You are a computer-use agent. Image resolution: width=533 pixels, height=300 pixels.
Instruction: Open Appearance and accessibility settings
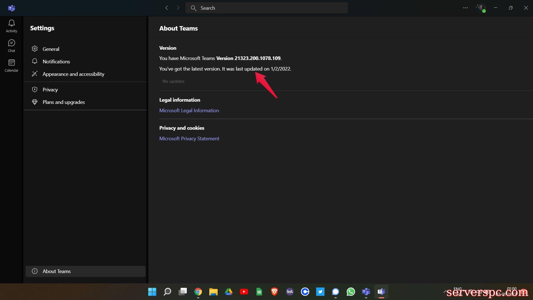pos(73,74)
